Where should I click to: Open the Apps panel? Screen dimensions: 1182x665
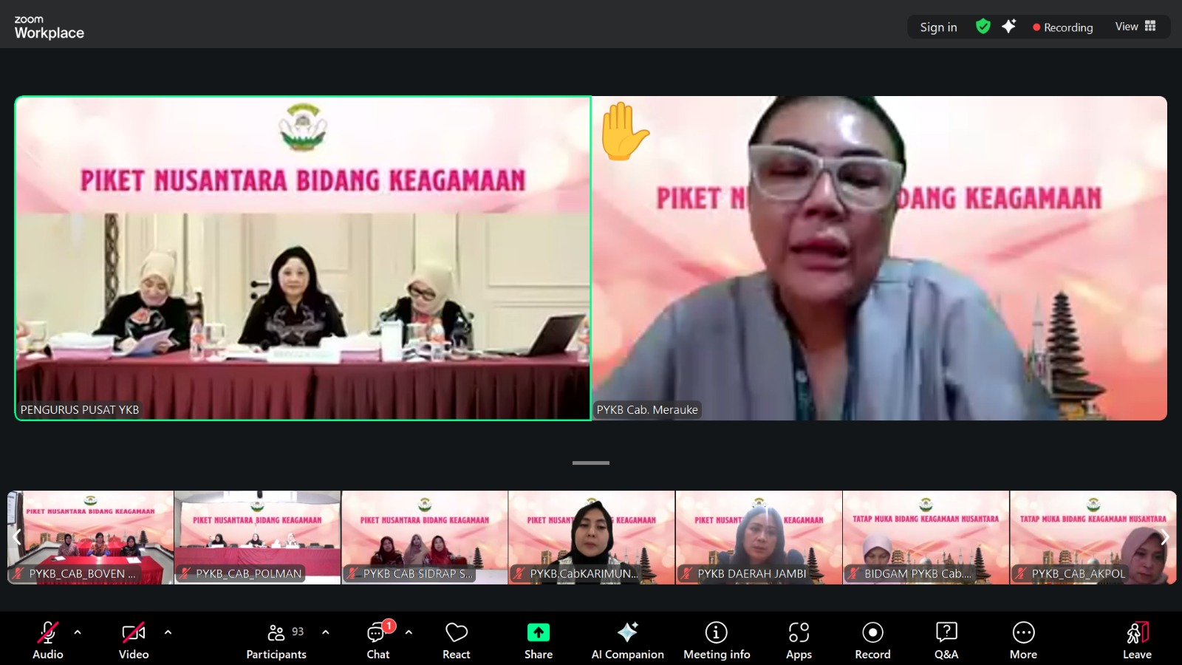tap(799, 640)
